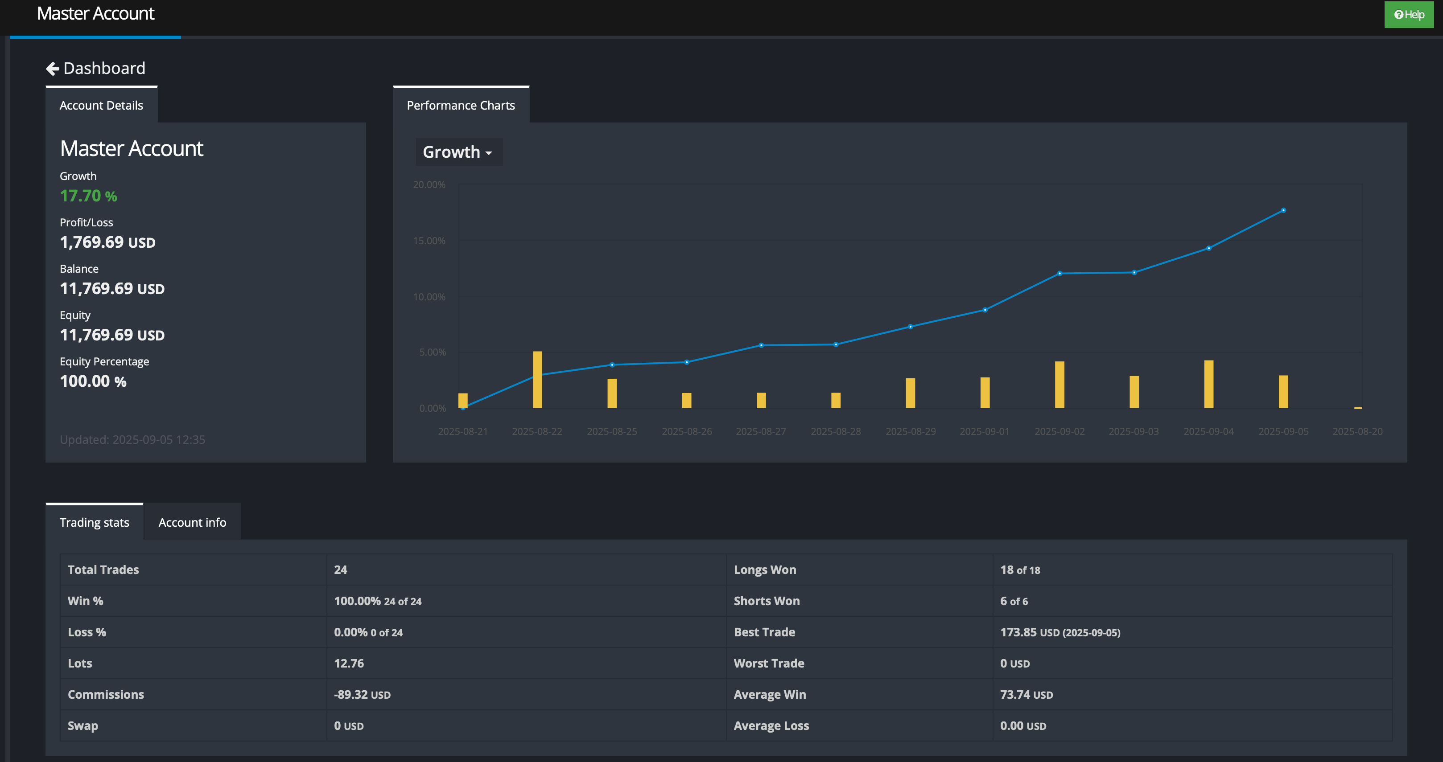Select the Performance Charts tab
Image resolution: width=1443 pixels, height=762 pixels.
click(x=461, y=105)
